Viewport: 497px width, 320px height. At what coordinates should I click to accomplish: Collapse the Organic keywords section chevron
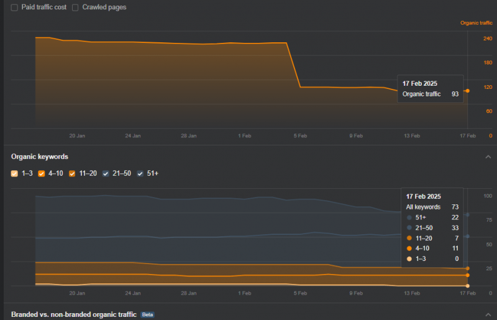coord(488,157)
